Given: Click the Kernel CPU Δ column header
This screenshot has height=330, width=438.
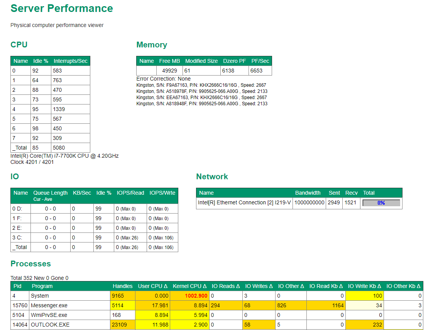Looking at the screenshot, I should click(189, 286).
